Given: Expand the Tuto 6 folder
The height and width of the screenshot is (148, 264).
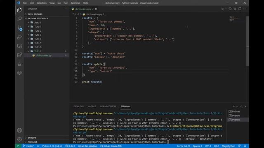Looking at the screenshot, I should pyautogui.click(x=47, y=47).
